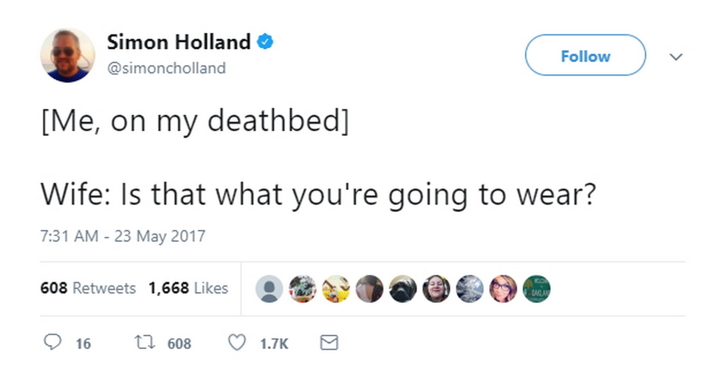Click the black dog liker avatar

(x=403, y=289)
